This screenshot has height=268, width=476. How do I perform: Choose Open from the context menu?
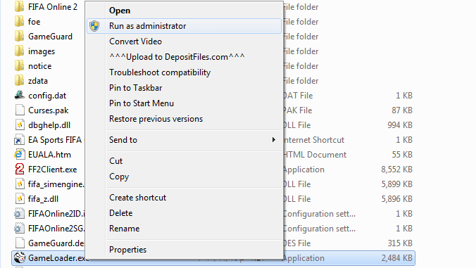point(120,11)
